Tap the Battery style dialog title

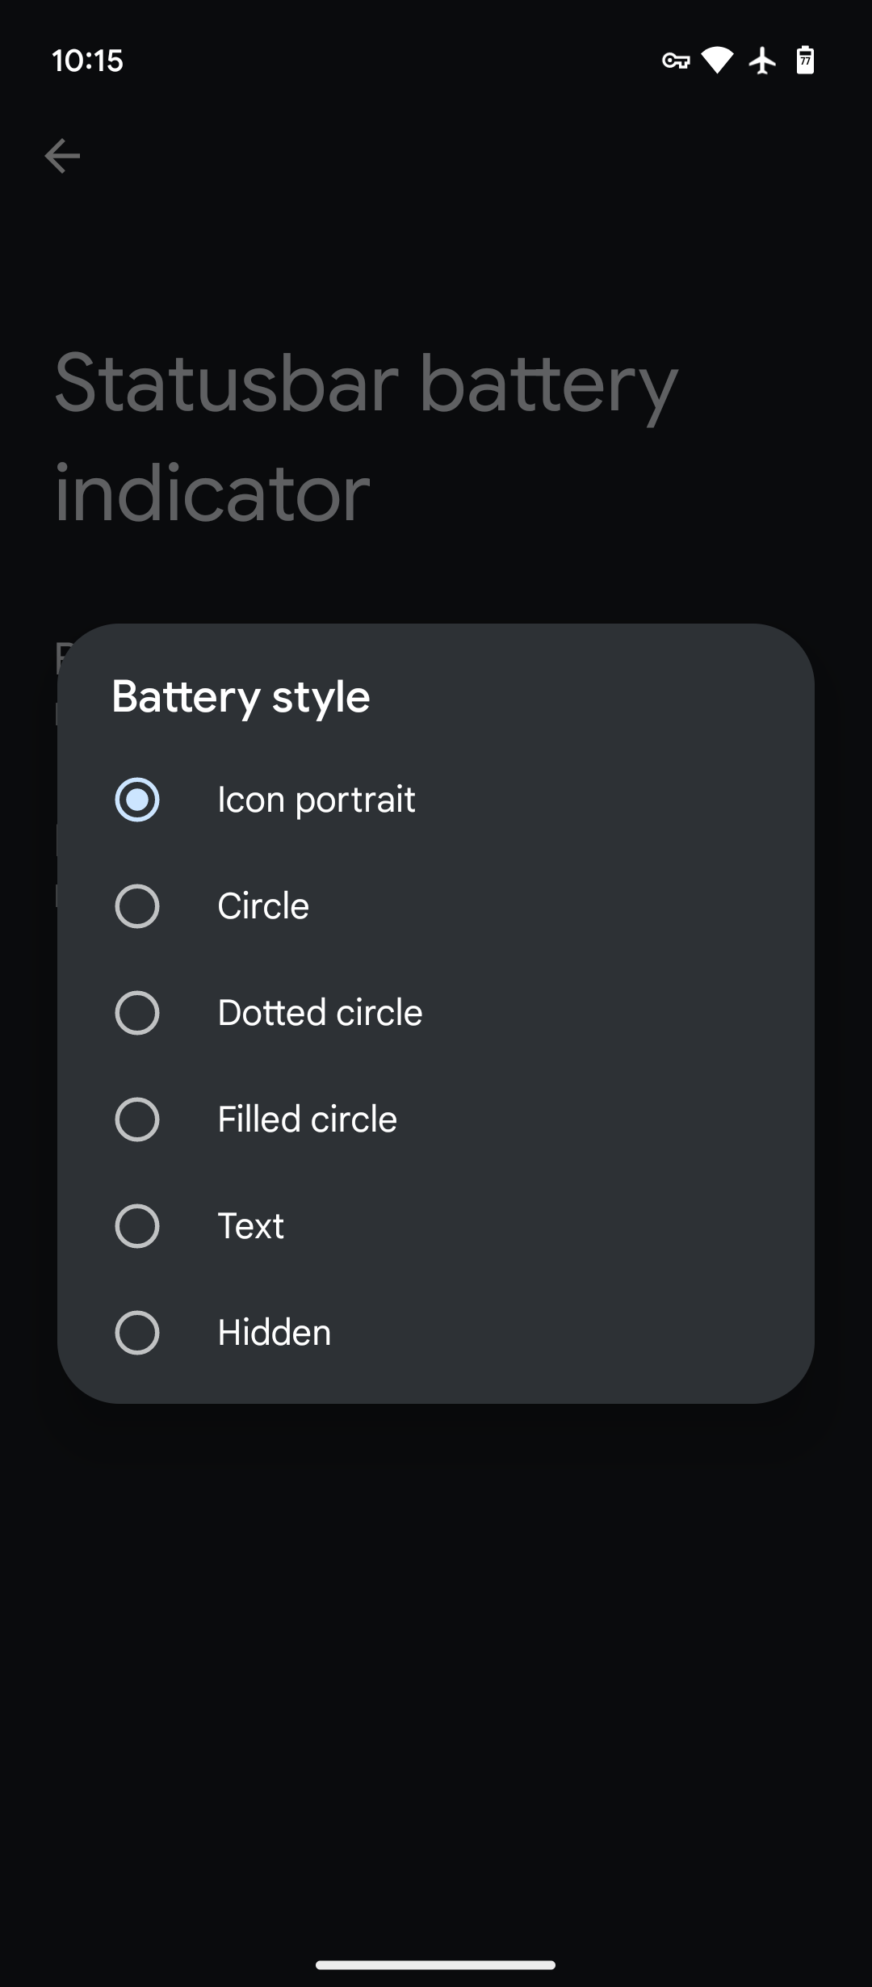click(x=241, y=696)
